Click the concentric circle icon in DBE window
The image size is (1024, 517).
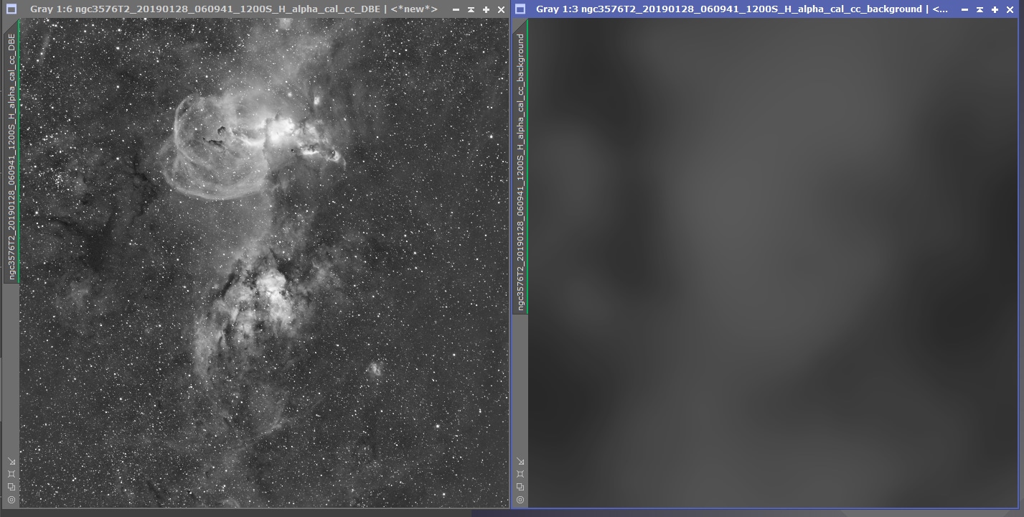(11, 500)
